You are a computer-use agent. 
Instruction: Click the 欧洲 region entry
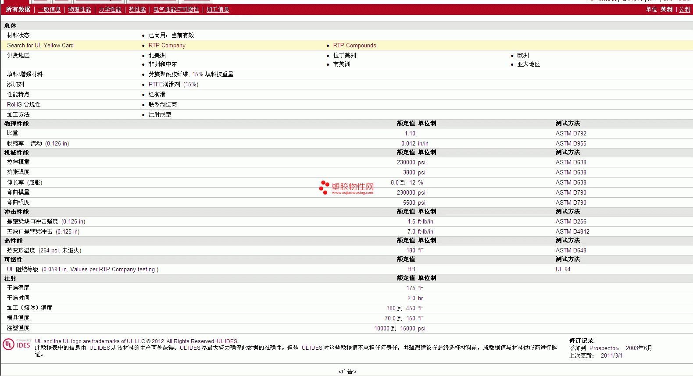pyautogui.click(x=523, y=55)
